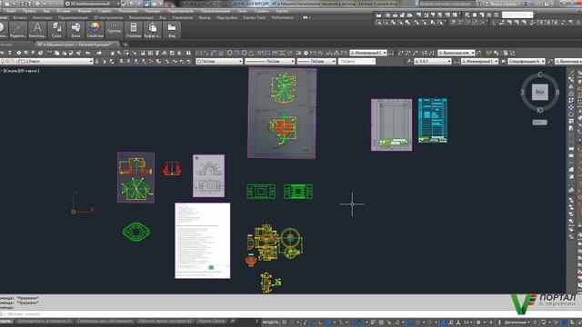Click the green oval flange drawing in canvas
The image size is (582, 327).
(136, 233)
